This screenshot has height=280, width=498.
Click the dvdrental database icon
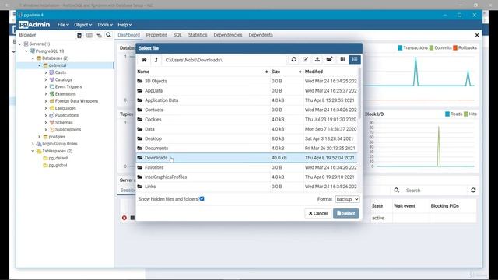point(45,65)
